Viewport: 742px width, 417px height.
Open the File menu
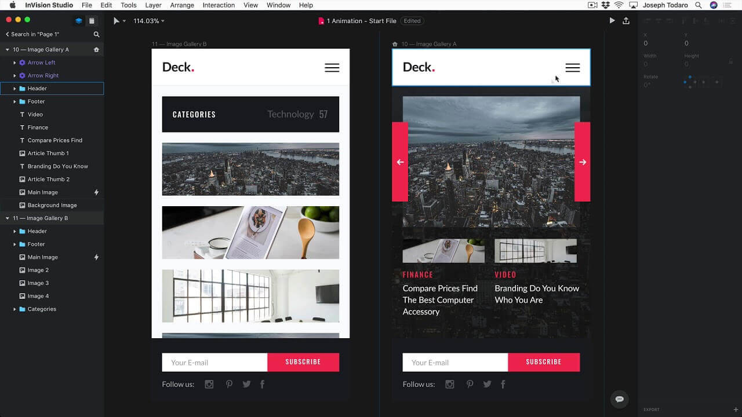pyautogui.click(x=87, y=5)
